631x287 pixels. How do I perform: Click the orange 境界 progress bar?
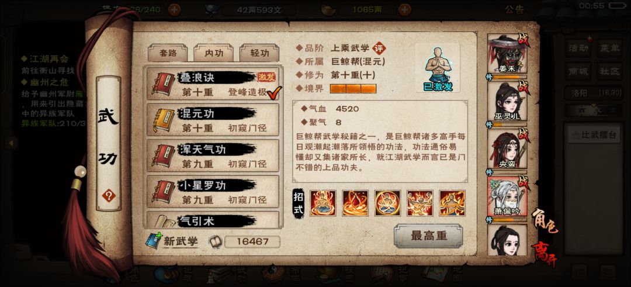[x=353, y=89]
